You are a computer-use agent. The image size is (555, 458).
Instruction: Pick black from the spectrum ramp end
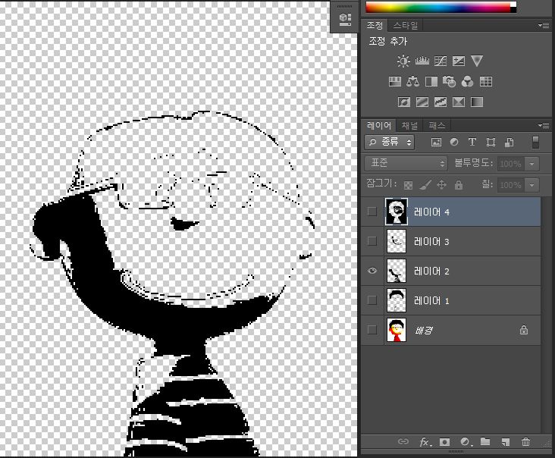[x=513, y=9]
